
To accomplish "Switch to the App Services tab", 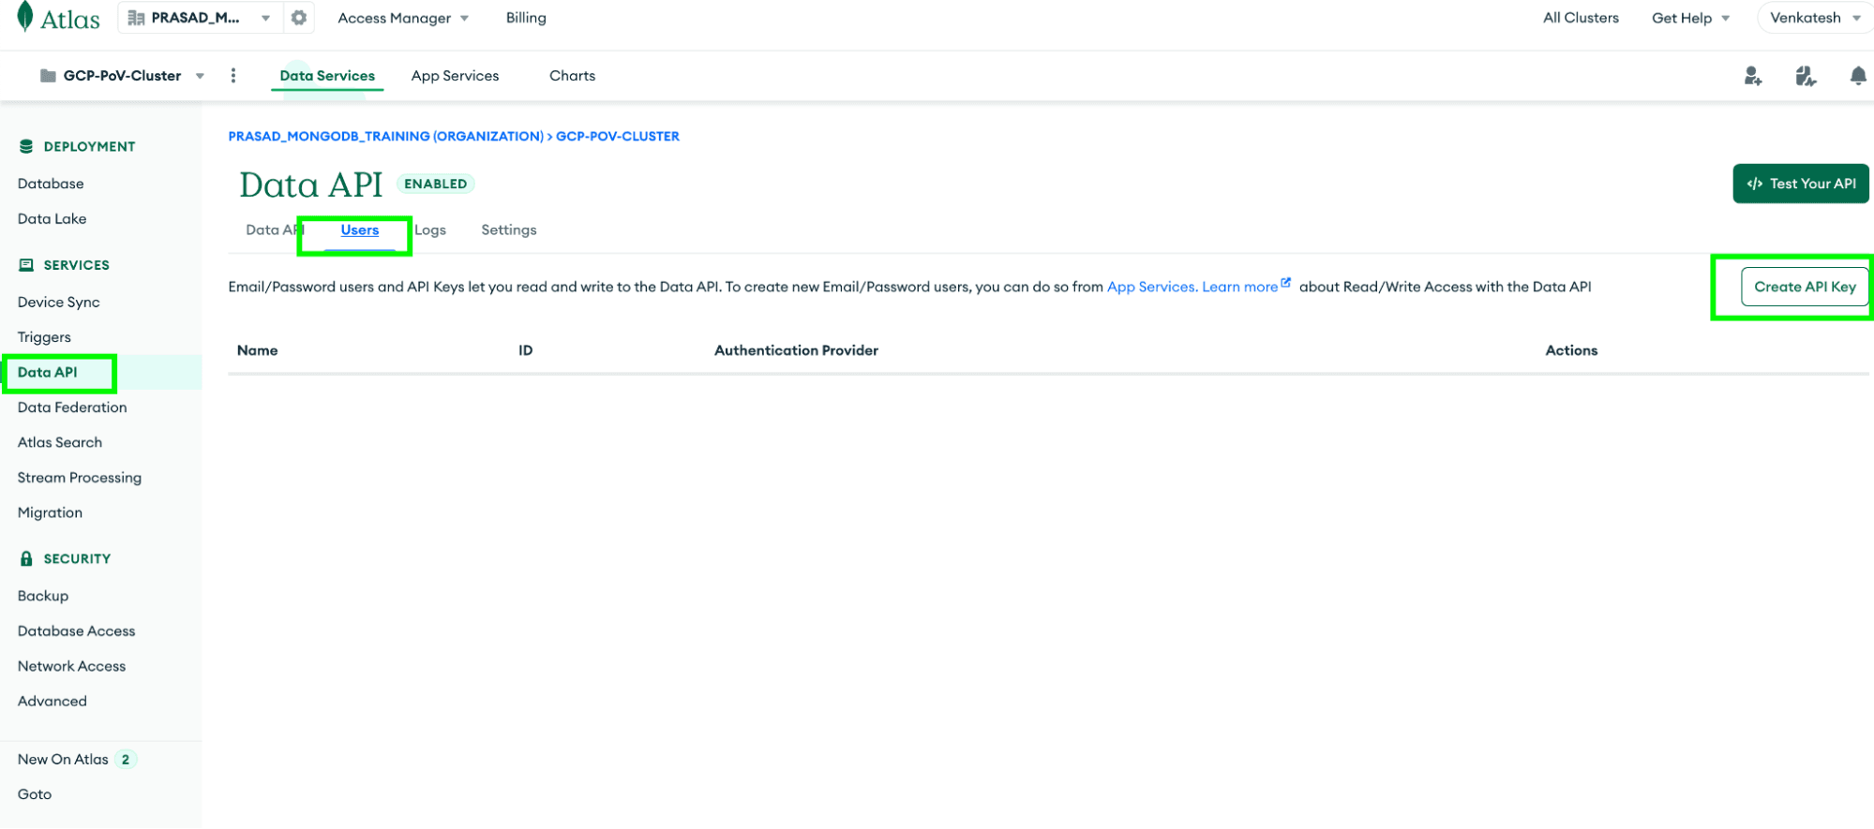I will coord(455,76).
